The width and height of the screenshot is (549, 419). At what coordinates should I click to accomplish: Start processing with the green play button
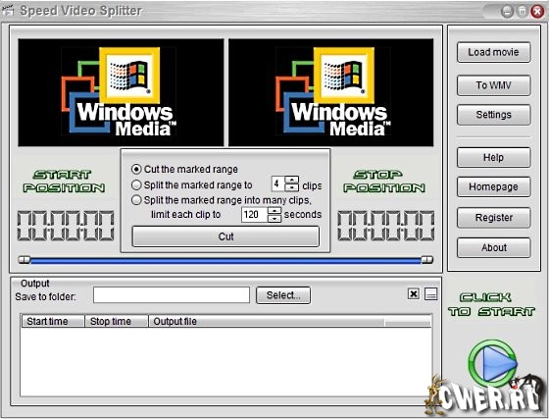(x=493, y=364)
